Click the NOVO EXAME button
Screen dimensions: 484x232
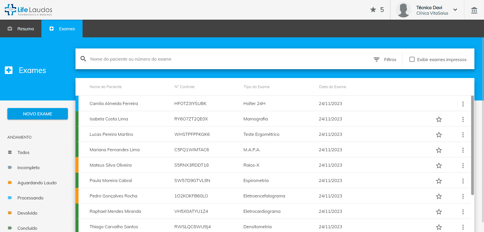click(38, 114)
